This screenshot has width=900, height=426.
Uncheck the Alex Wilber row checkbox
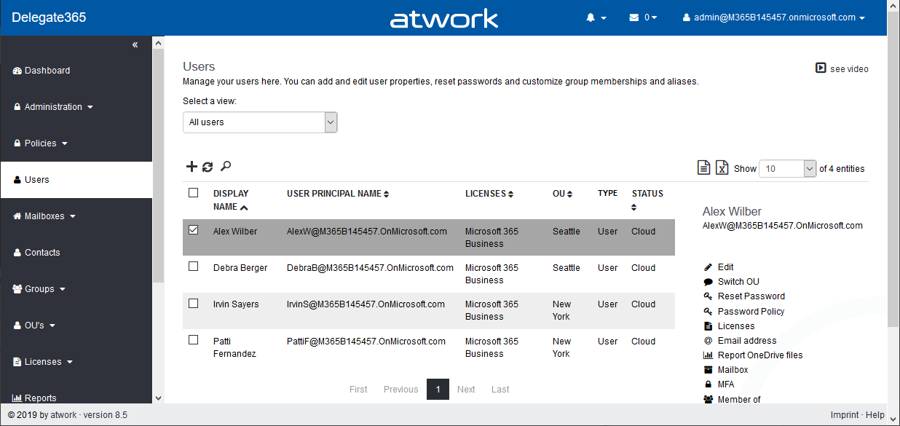pos(193,230)
